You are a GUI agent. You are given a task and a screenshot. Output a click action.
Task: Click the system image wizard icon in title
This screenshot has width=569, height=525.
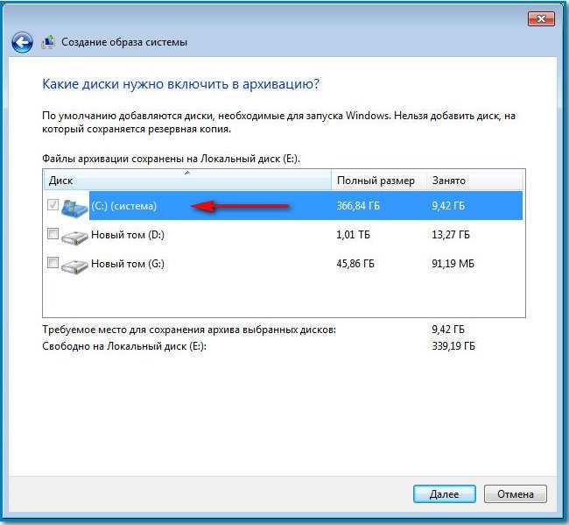48,42
